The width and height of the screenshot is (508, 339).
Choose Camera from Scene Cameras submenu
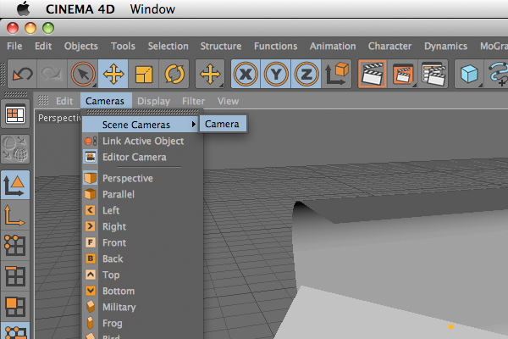pyautogui.click(x=223, y=124)
